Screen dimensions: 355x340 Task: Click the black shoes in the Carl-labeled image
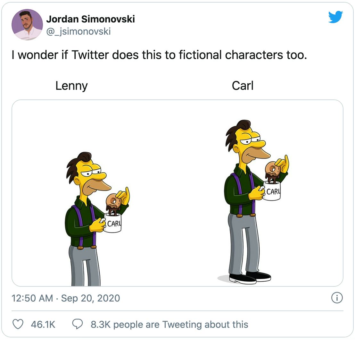[x=251, y=277]
